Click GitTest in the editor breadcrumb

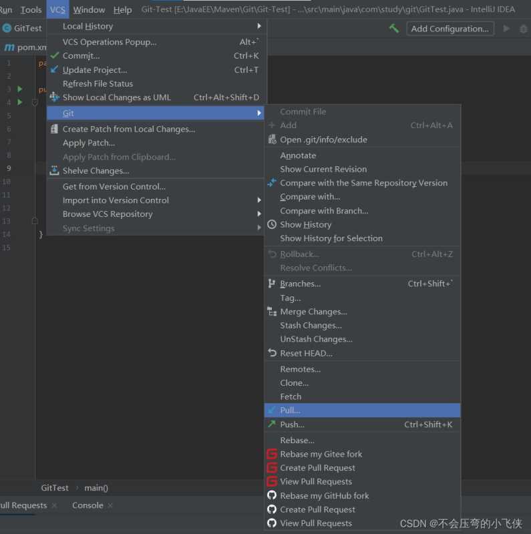click(55, 488)
